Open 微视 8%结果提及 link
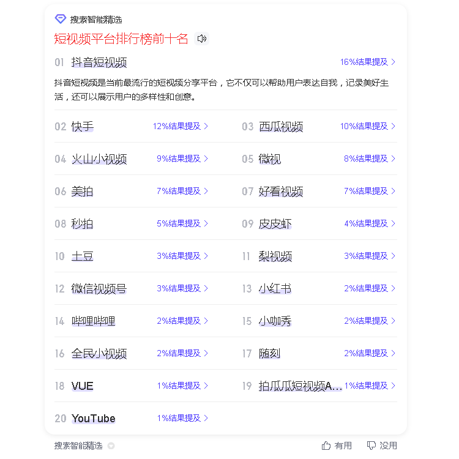Image resolution: width=459 pixels, height=459 pixels. pyautogui.click(x=370, y=159)
